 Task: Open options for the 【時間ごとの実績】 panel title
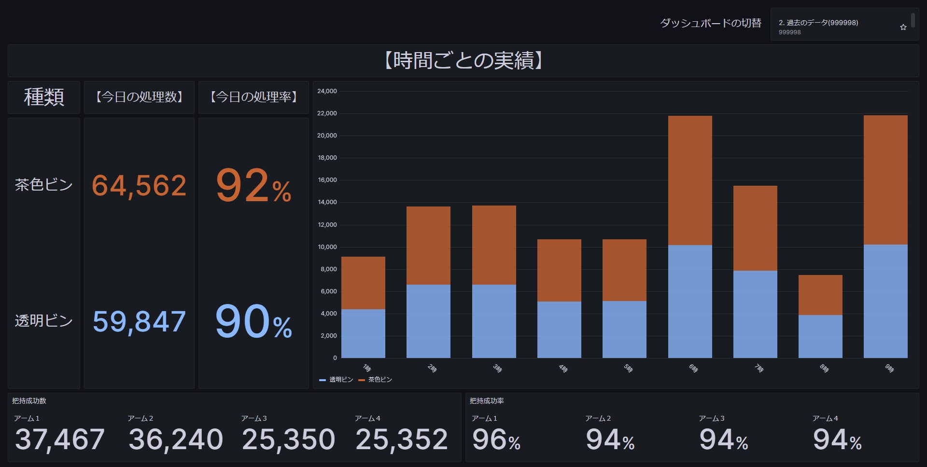(x=463, y=61)
